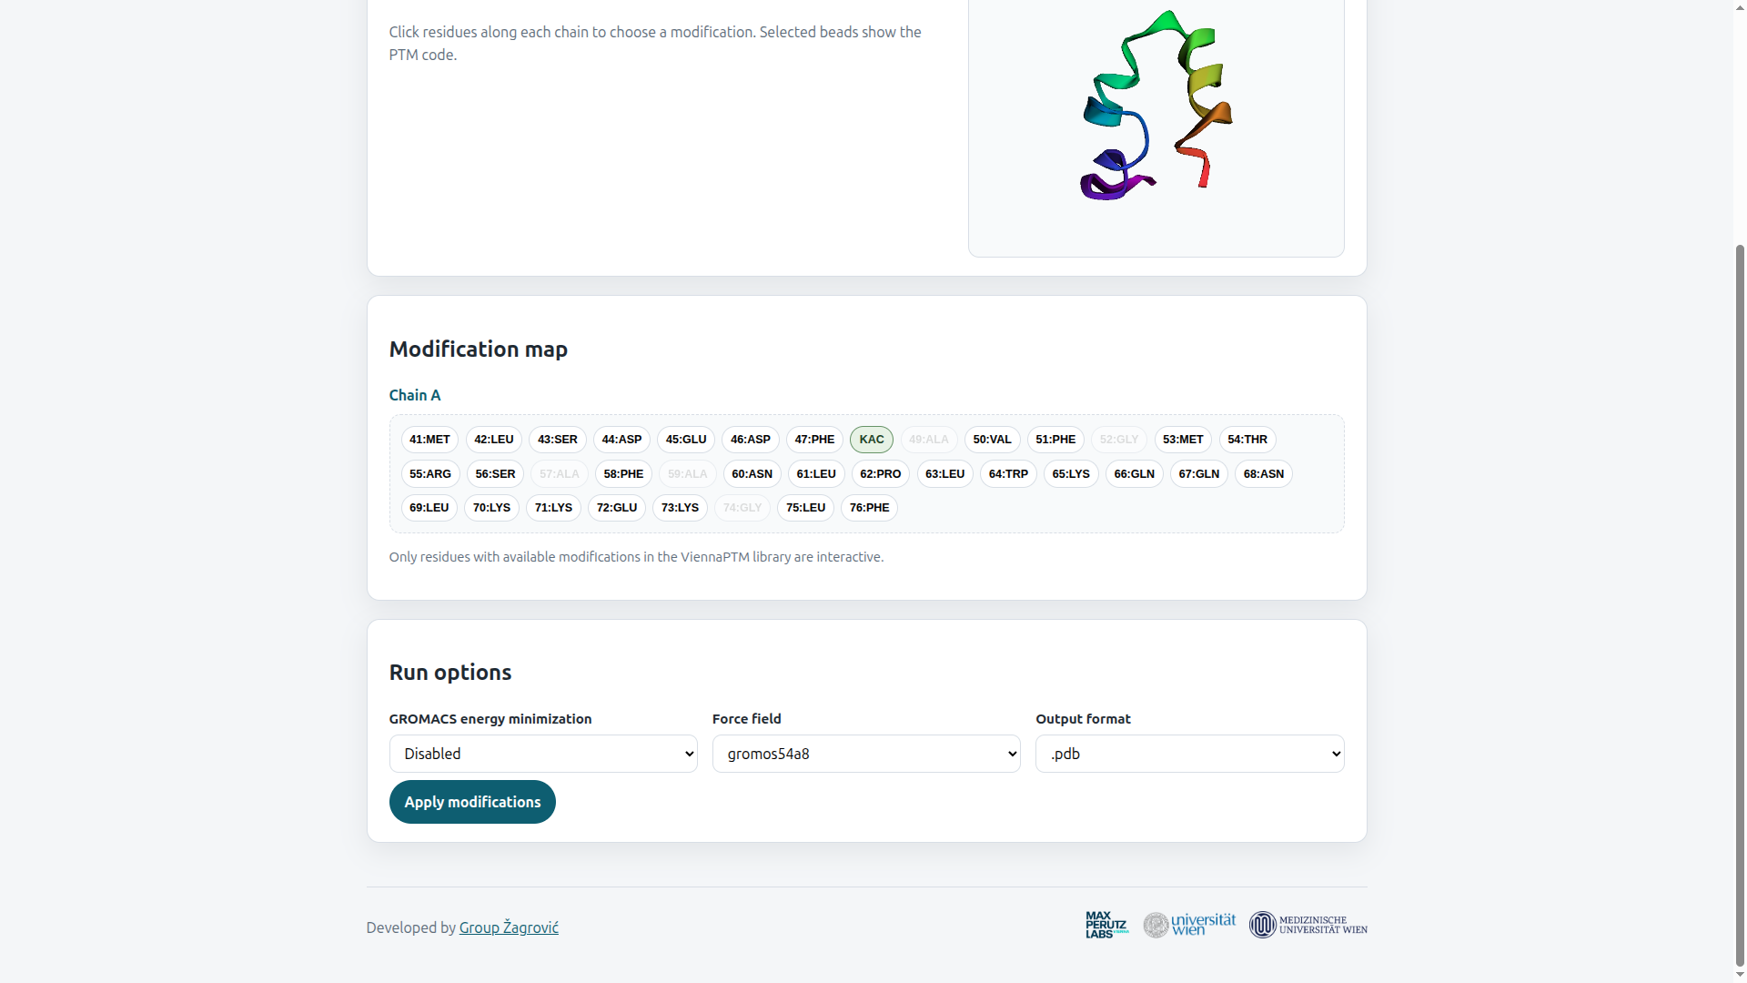Select residue 62:PRO bead
This screenshot has width=1747, height=983.
pyautogui.click(x=880, y=474)
